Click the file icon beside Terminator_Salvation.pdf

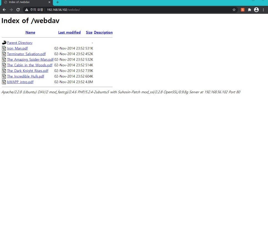pos(4,54)
